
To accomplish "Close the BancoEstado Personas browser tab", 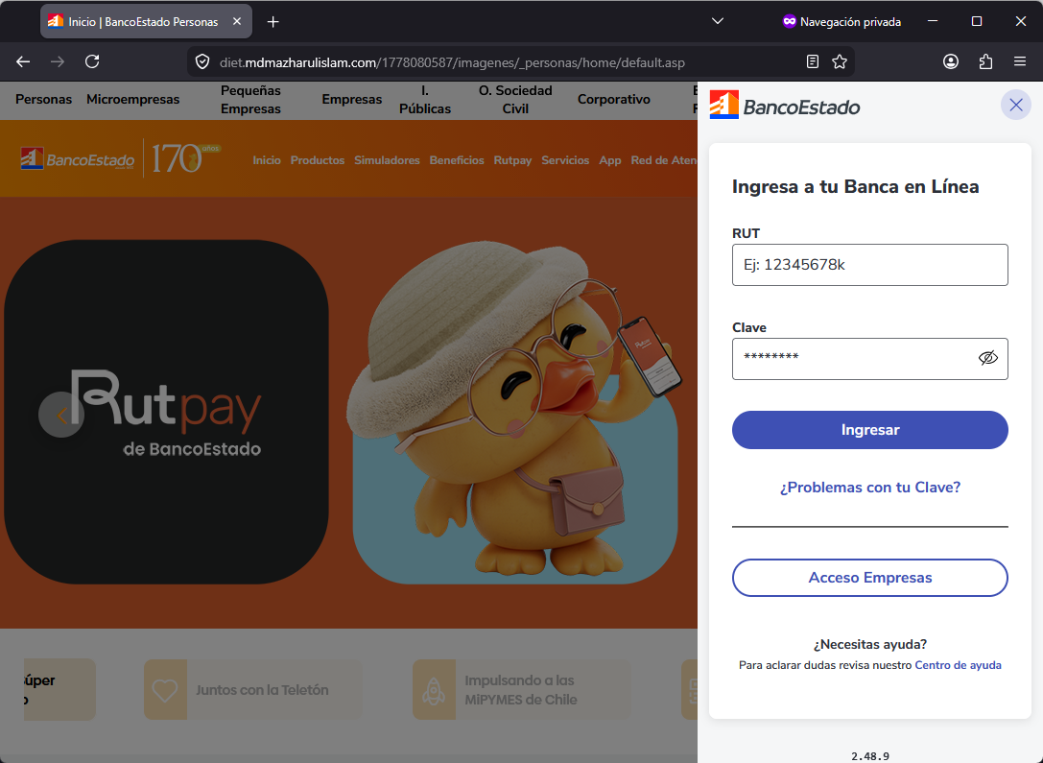I will click(237, 21).
